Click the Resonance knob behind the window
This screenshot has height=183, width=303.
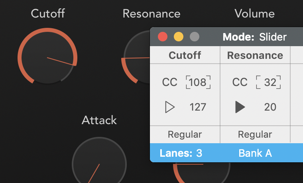[136, 57]
